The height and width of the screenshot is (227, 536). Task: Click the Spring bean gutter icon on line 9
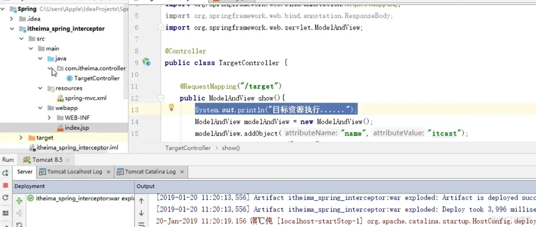tap(146, 62)
